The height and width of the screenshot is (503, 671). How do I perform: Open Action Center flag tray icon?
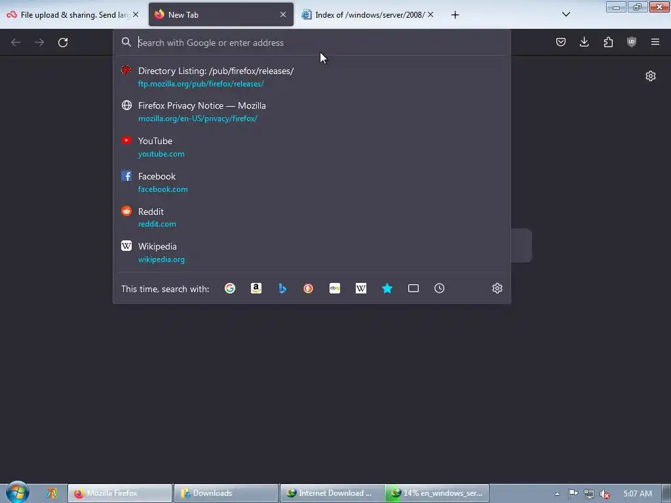[x=573, y=494]
